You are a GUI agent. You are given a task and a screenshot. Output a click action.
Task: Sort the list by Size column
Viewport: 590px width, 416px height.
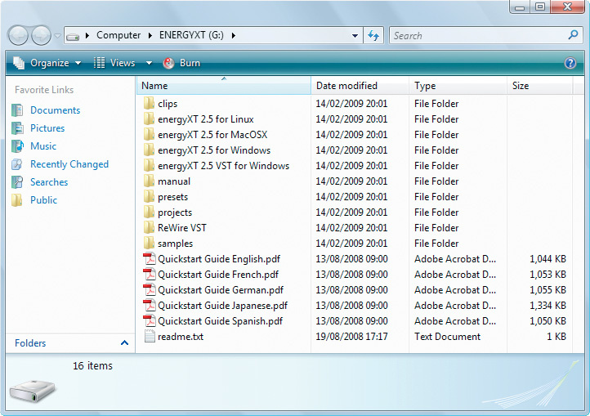[521, 86]
